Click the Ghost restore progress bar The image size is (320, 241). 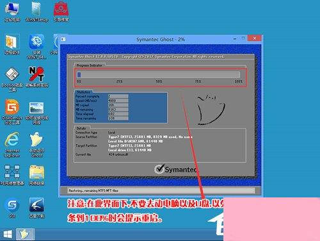pos(158,74)
